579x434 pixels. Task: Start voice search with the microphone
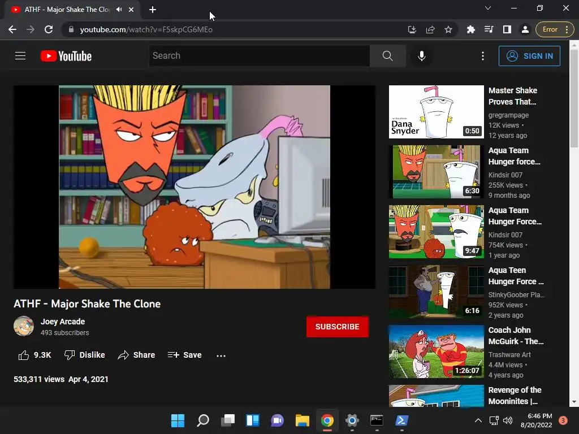click(x=421, y=56)
